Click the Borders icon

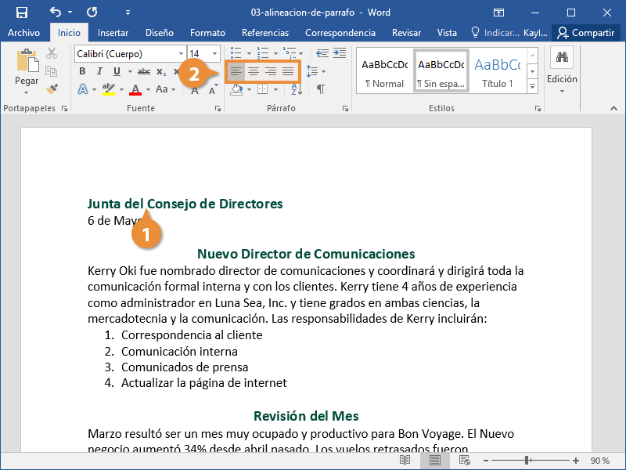pyautogui.click(x=262, y=89)
